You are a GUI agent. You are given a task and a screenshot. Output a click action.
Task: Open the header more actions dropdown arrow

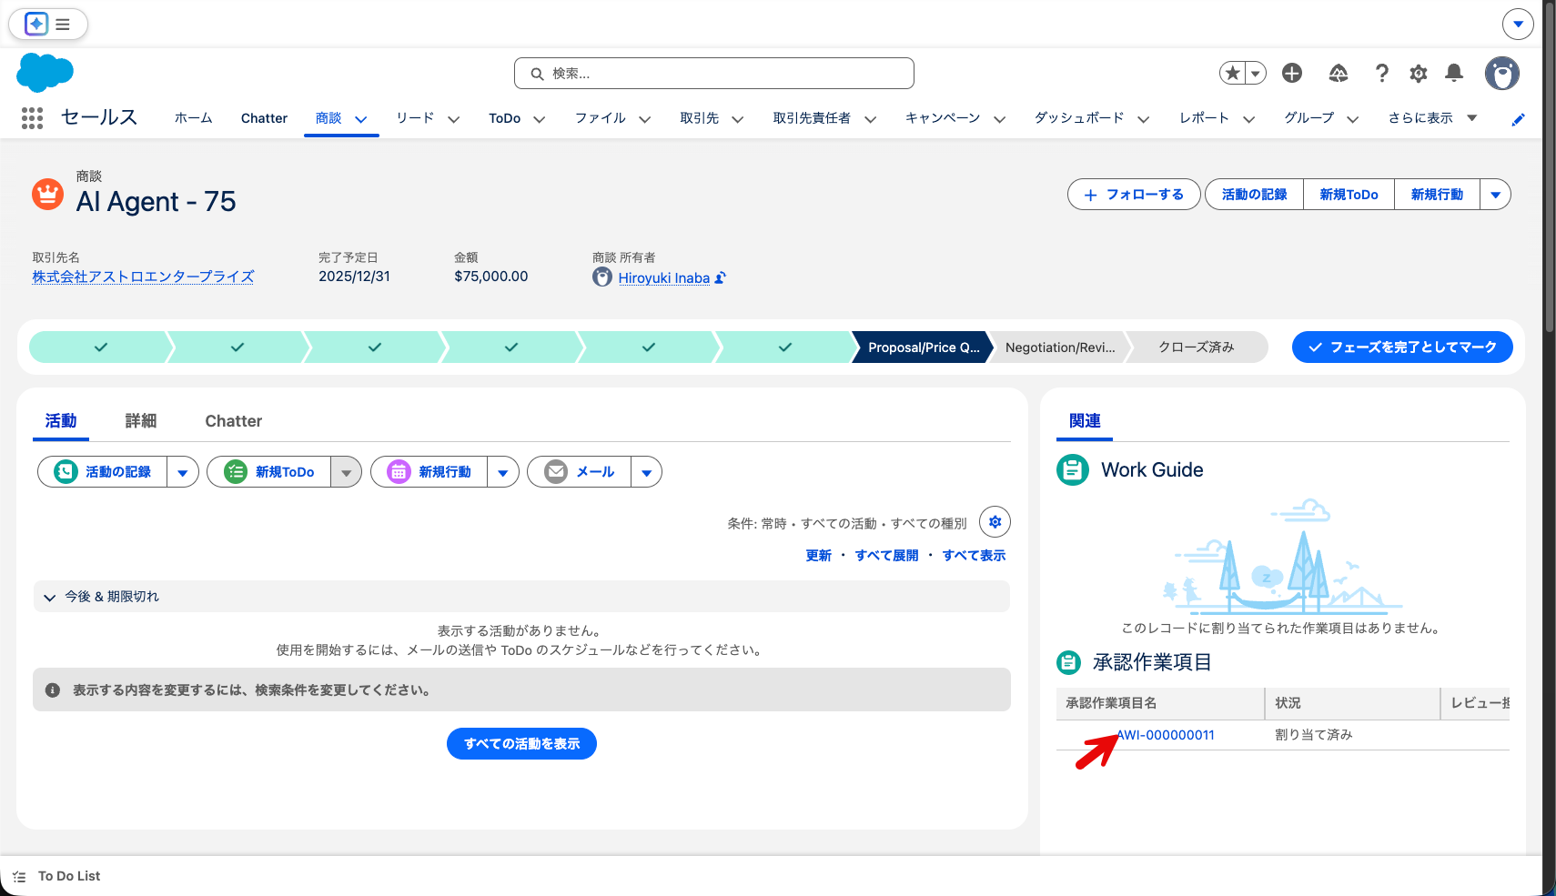coord(1495,195)
